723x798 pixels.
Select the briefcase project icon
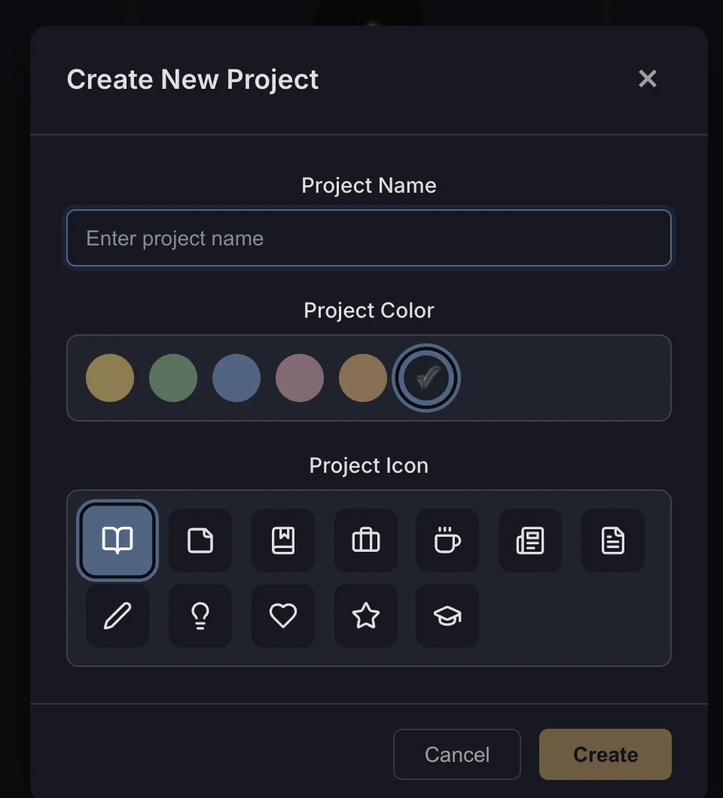click(x=365, y=541)
